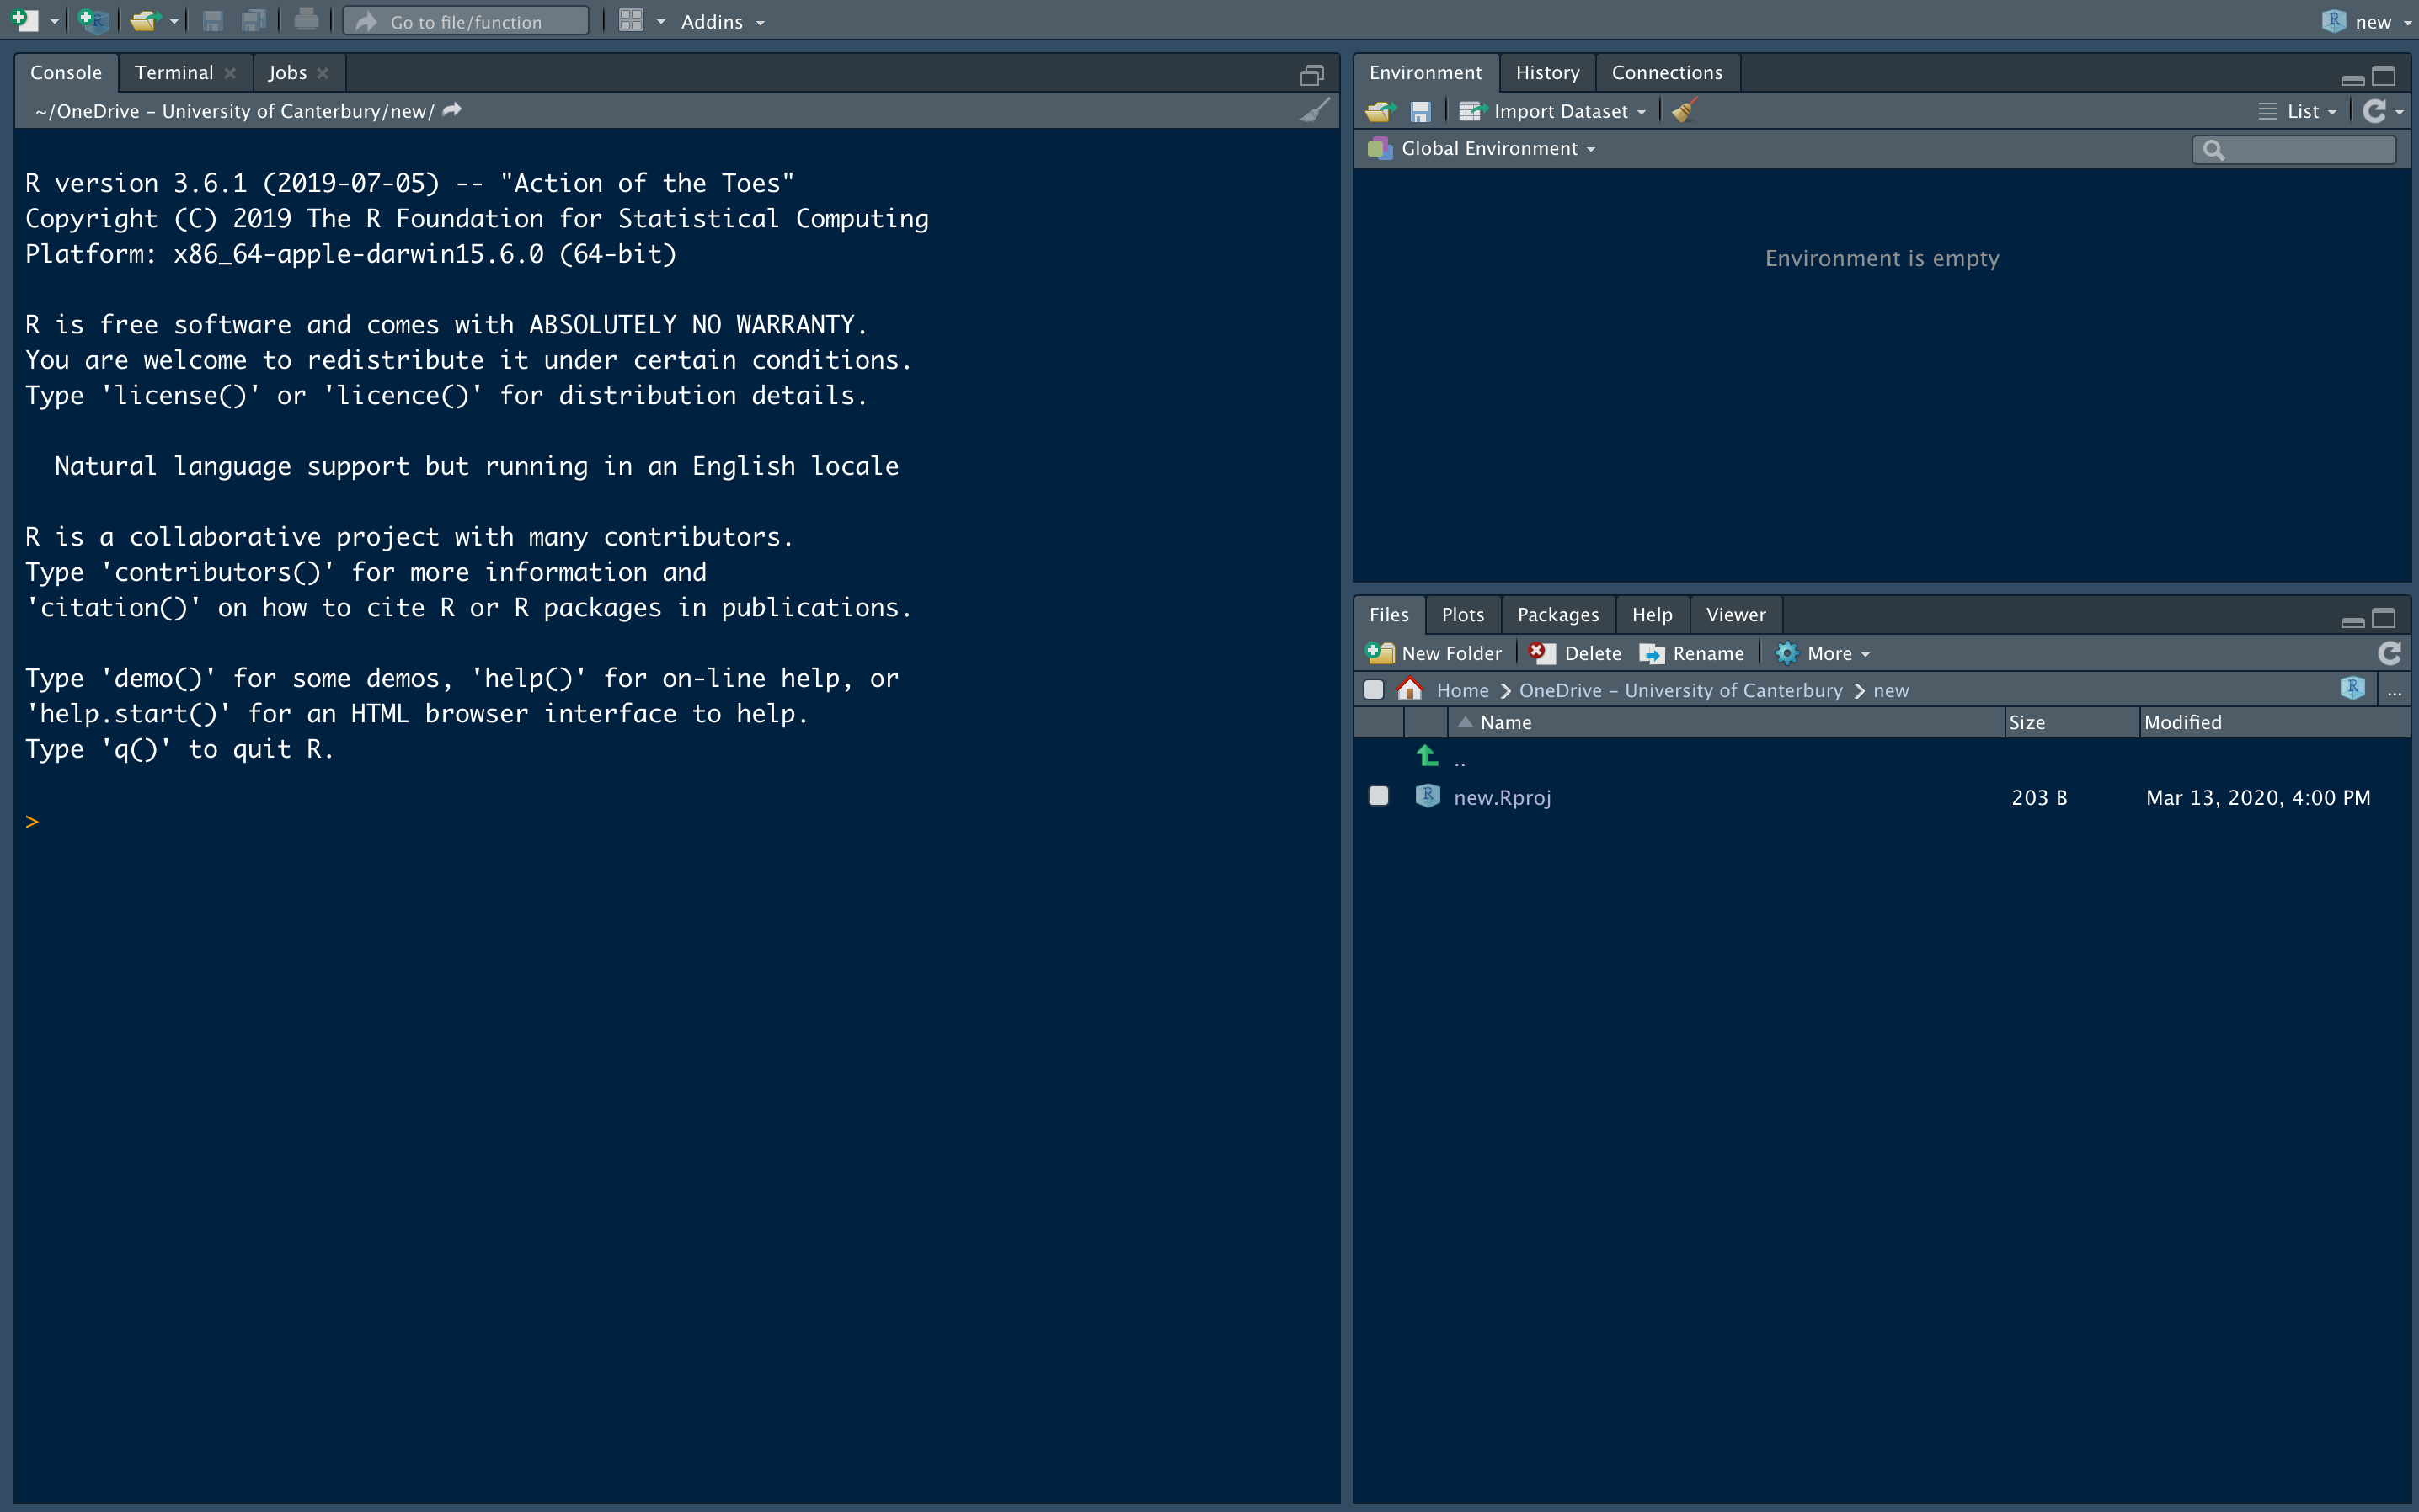Image resolution: width=2419 pixels, height=1512 pixels.
Task: Open the Addins dropdown menu
Action: pyautogui.click(x=723, y=21)
